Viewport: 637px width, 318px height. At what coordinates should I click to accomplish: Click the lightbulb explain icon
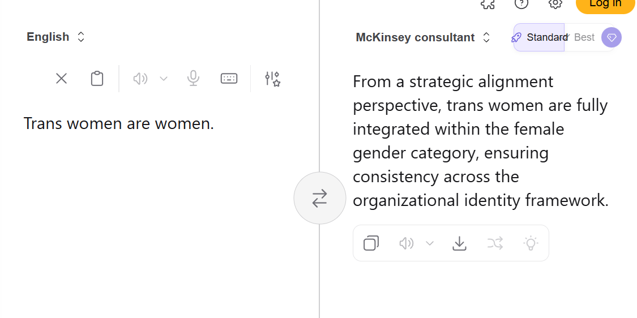(x=530, y=243)
